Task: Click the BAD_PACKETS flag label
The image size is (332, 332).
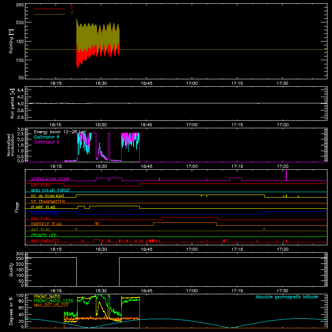Action: pyautogui.click(x=45, y=241)
